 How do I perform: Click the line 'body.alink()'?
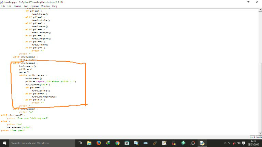tap(41, 91)
